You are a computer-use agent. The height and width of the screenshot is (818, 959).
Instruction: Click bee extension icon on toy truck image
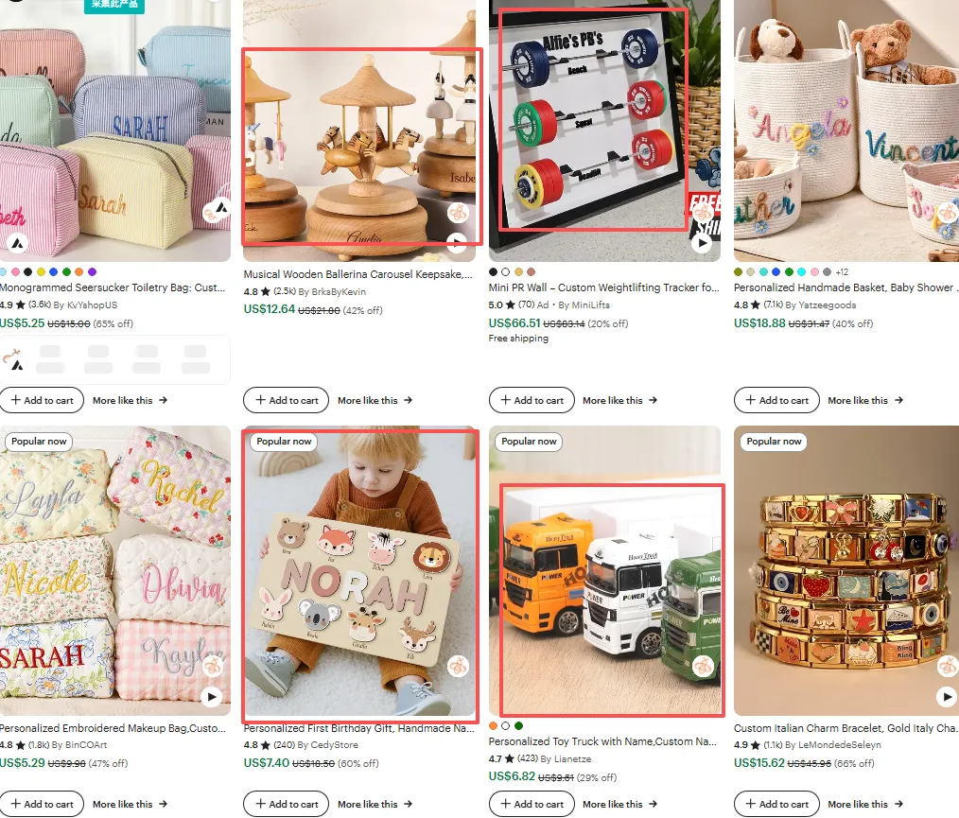(704, 666)
